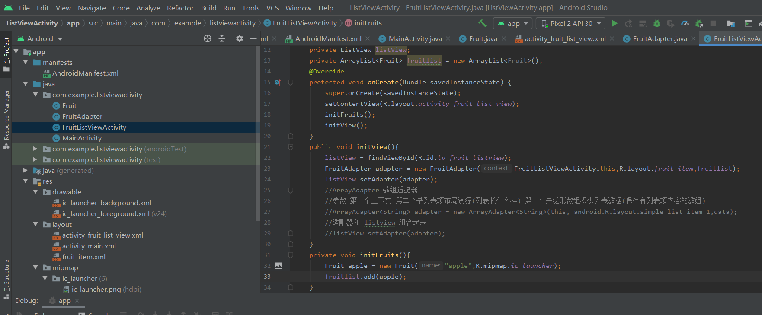Open fruit_item.xml in layout folder

(x=83, y=257)
